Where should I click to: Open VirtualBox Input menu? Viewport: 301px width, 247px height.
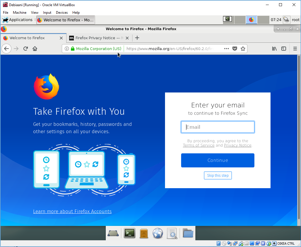47,13
